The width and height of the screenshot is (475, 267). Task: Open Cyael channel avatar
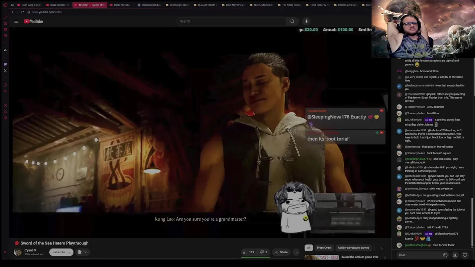[x=17, y=252]
